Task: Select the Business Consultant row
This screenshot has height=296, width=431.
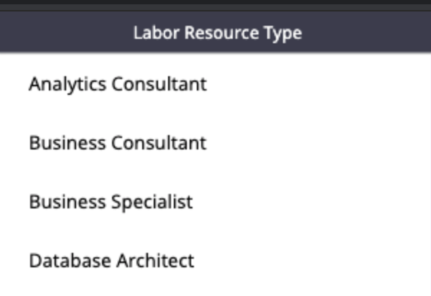Action: point(118,143)
